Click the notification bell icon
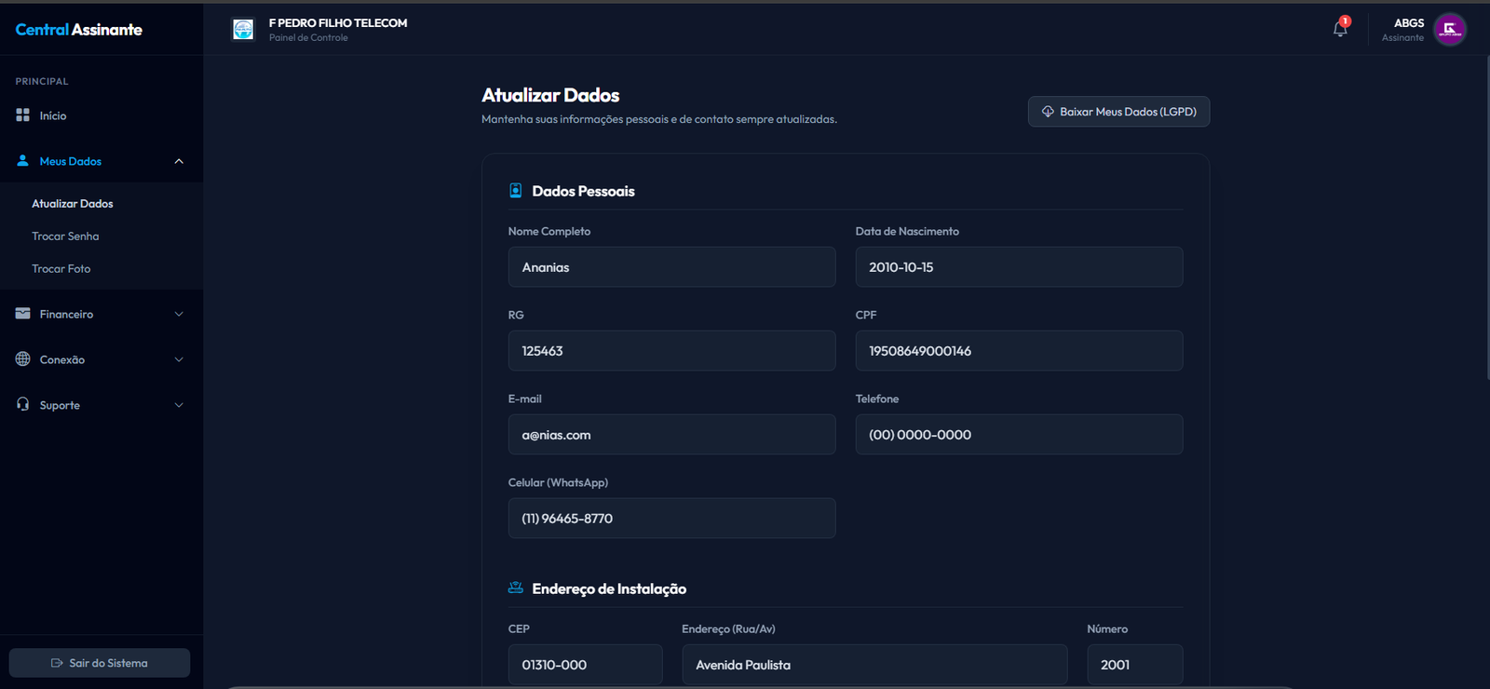Viewport: 1490px width, 689px height. (1339, 29)
